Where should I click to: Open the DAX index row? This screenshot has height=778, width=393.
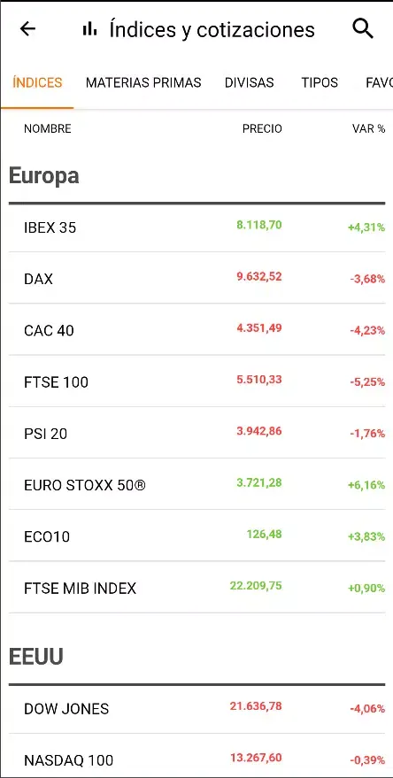(197, 278)
